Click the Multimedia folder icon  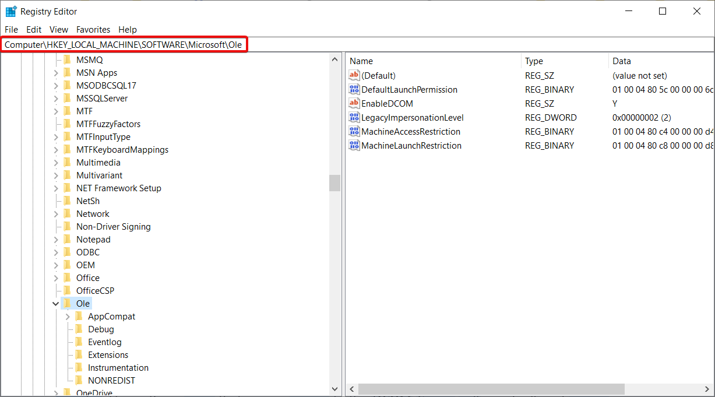pos(67,162)
